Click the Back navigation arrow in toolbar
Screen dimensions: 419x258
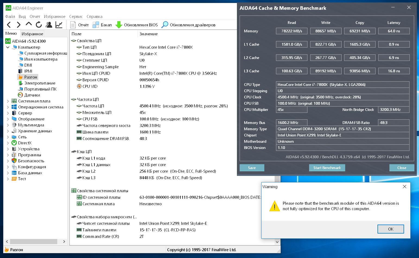[9, 25]
